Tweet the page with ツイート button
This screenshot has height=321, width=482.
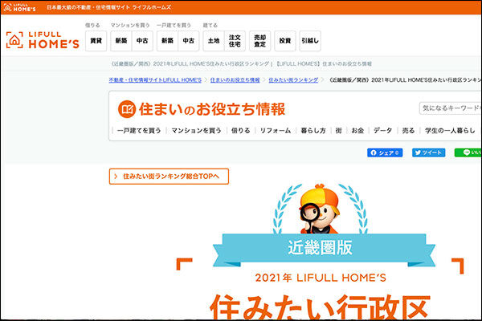pos(428,152)
